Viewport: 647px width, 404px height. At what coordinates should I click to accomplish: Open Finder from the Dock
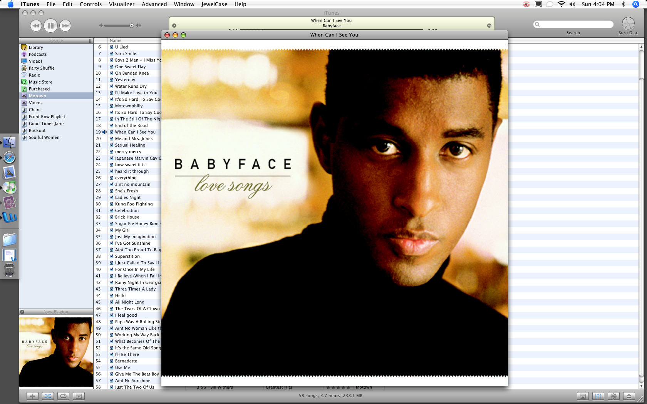[9, 142]
